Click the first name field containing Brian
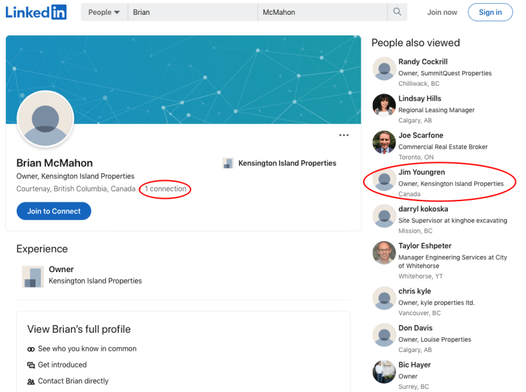 click(192, 12)
